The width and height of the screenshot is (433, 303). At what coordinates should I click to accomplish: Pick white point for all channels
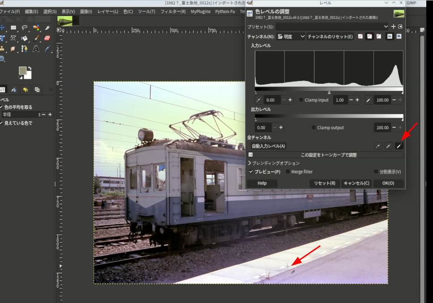[x=399, y=146]
